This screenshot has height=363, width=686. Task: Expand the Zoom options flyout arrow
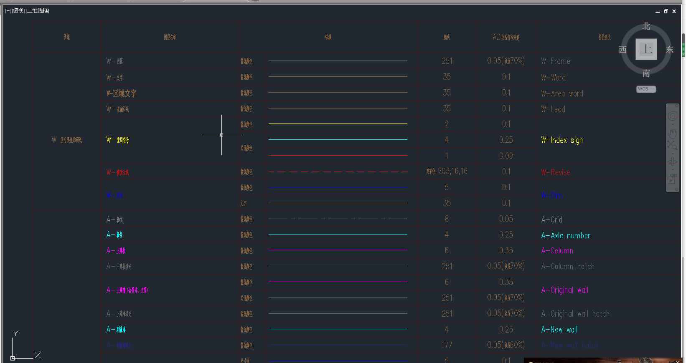coord(672,153)
